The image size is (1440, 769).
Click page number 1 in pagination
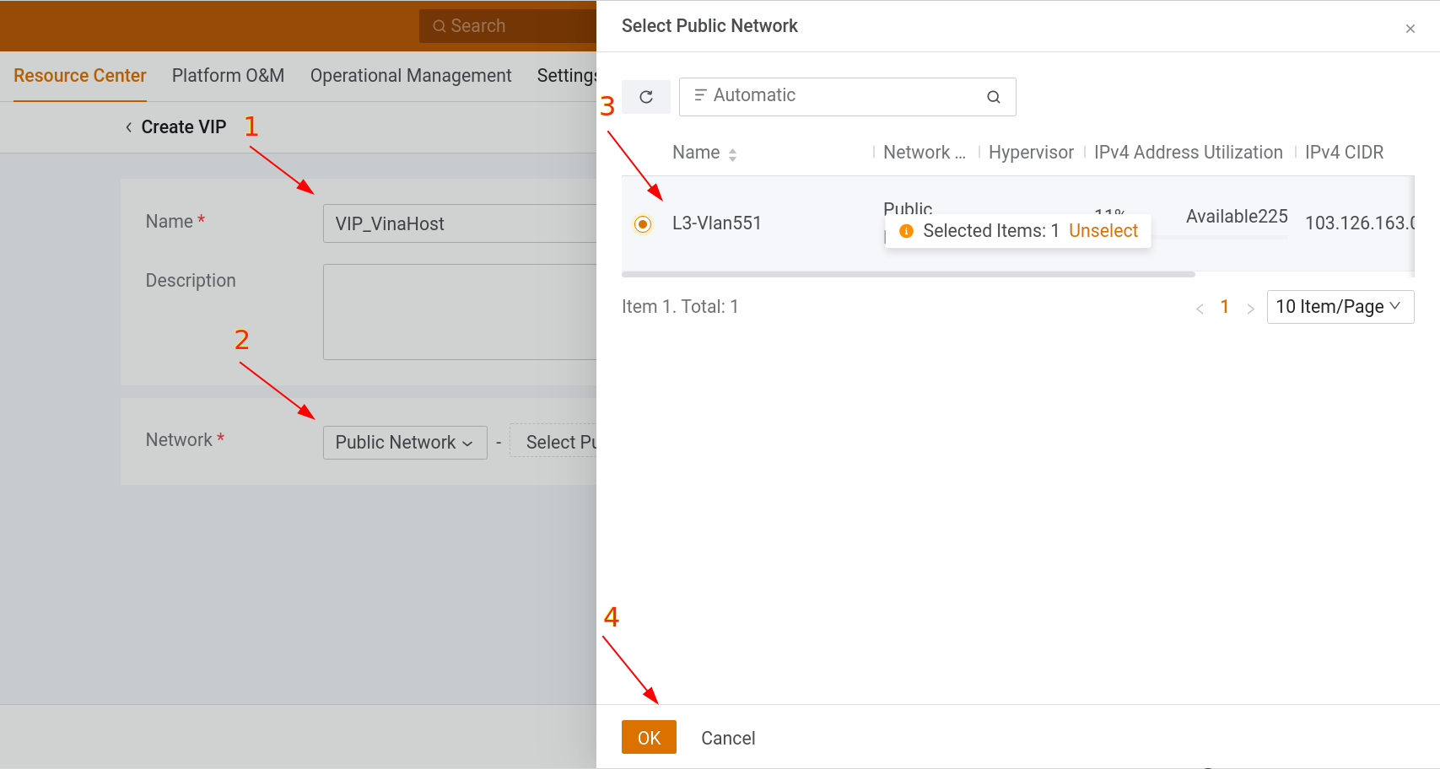click(x=1224, y=307)
